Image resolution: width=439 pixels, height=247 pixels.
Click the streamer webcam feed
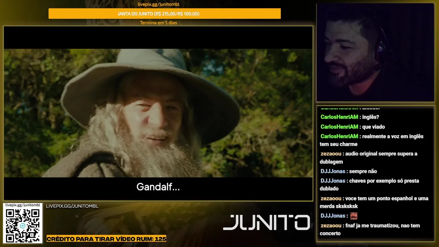pyautogui.click(x=375, y=52)
